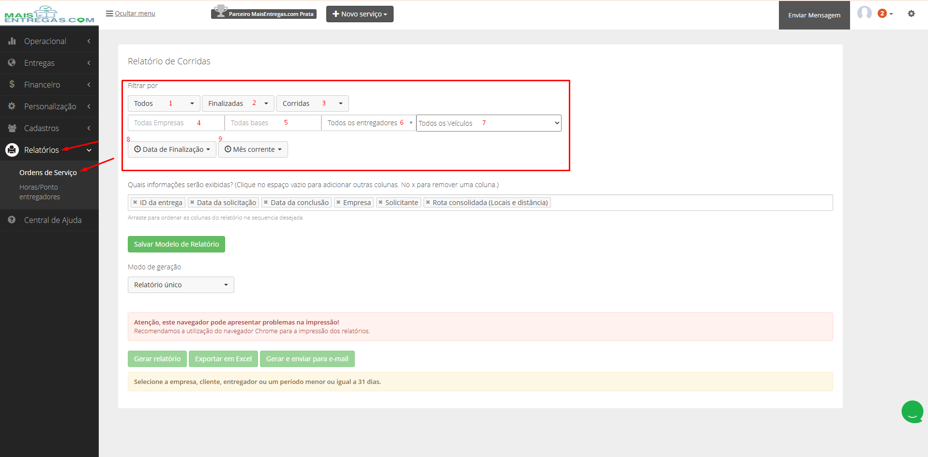Image resolution: width=928 pixels, height=457 pixels.
Task: Click the hamburger menu icon
Action: click(109, 14)
